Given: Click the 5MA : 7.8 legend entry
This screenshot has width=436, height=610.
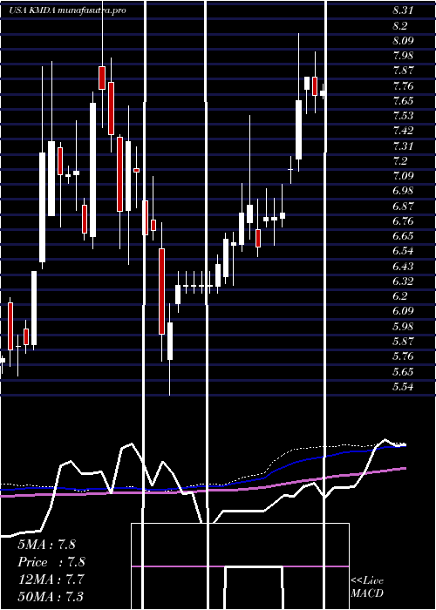Looking at the screenshot, I should pyautogui.click(x=47, y=545).
